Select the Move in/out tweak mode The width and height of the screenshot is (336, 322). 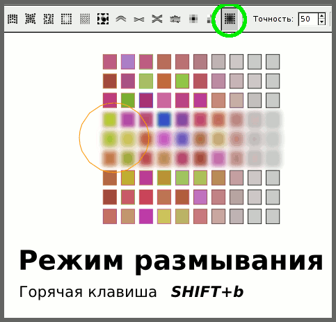31,19
